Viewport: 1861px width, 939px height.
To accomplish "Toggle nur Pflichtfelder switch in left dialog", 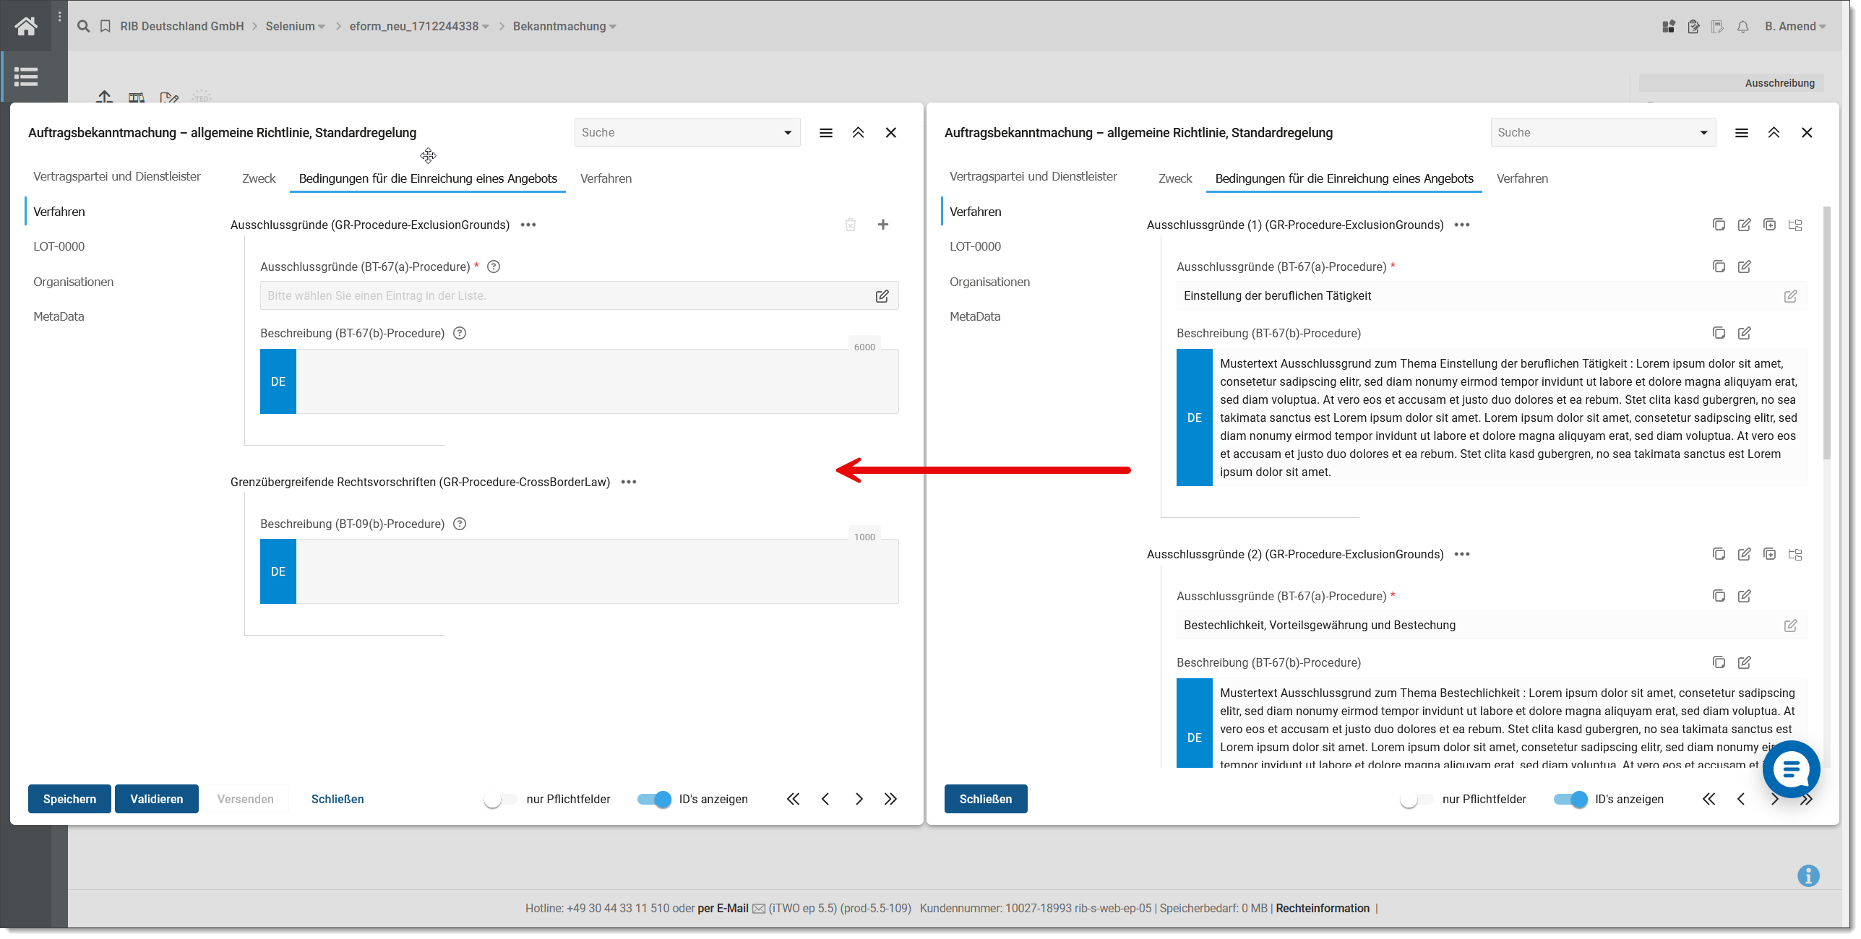I will [x=501, y=799].
